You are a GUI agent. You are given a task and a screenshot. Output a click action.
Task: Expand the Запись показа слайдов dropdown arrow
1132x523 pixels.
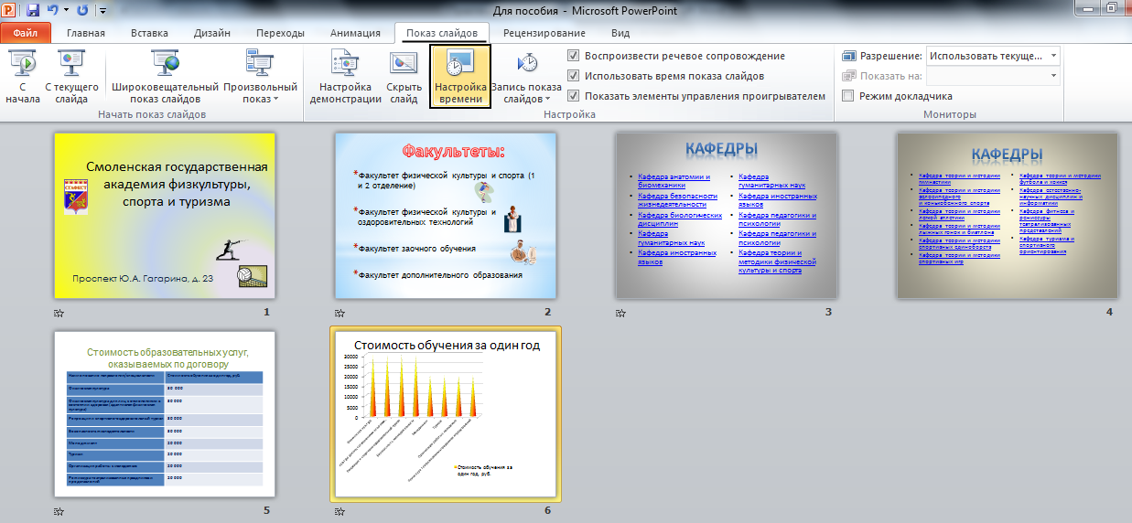pos(547,100)
